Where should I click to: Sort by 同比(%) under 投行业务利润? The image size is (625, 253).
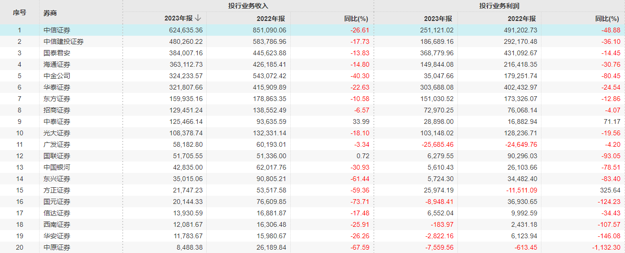click(x=607, y=19)
